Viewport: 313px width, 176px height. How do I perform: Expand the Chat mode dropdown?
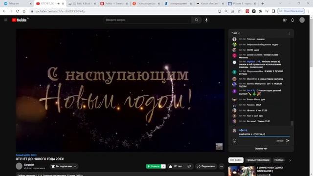click(x=236, y=33)
